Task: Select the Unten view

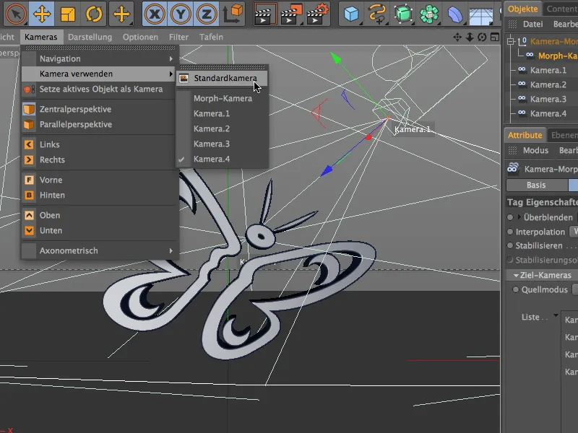Action: pyautogui.click(x=100, y=230)
